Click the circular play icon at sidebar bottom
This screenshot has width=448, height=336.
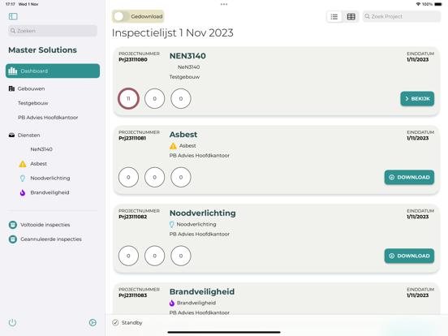pos(93,323)
